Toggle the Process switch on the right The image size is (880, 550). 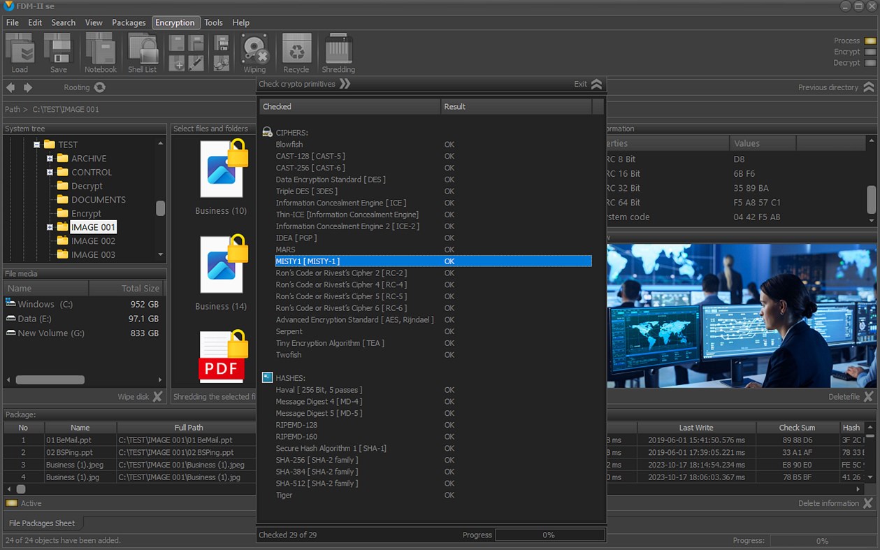[x=870, y=41]
